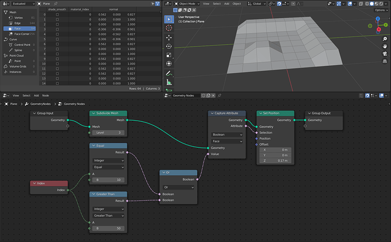
Task: Open the Or node operation dropdown
Action: (178, 187)
